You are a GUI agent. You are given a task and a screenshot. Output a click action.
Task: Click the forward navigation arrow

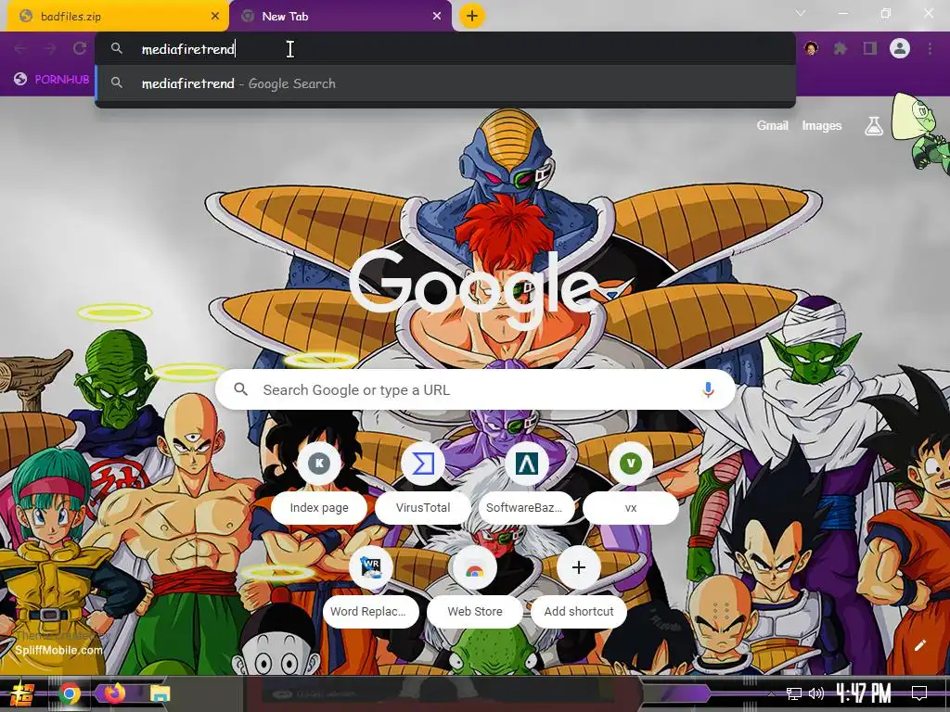coord(50,48)
